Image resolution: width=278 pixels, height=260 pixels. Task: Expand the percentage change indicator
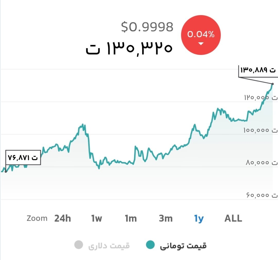click(x=201, y=35)
